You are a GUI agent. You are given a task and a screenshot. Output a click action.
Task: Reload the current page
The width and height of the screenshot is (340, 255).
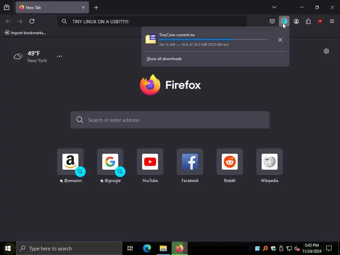pos(32,21)
